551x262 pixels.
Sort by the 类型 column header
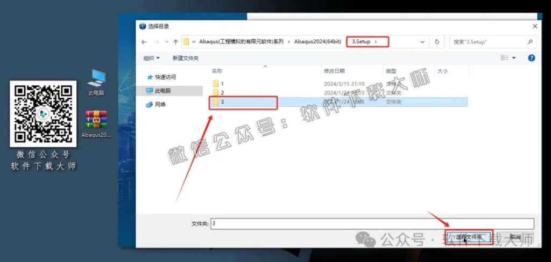tap(391, 71)
